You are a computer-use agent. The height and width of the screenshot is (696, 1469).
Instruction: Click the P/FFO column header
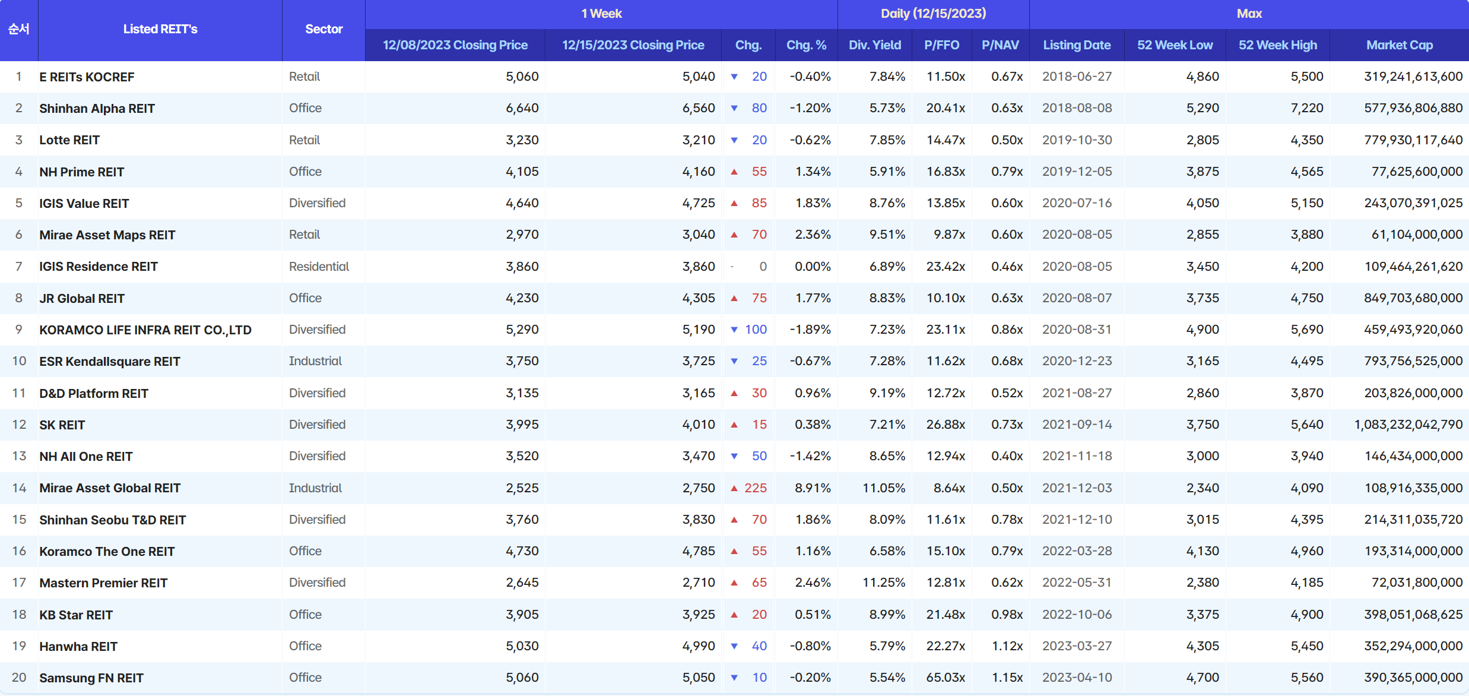tap(942, 45)
